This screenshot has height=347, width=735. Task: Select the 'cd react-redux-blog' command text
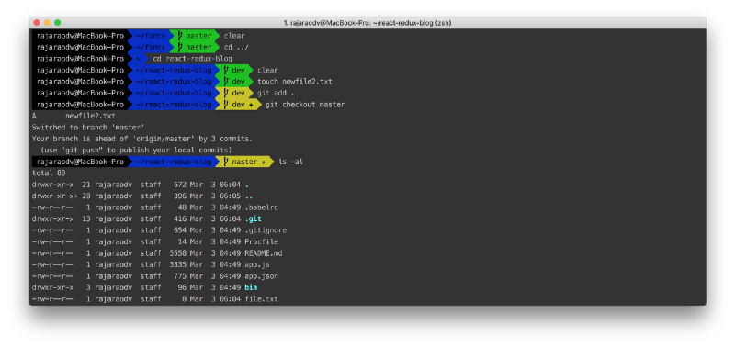coord(193,59)
